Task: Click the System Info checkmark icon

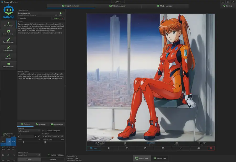Action: (4, 134)
